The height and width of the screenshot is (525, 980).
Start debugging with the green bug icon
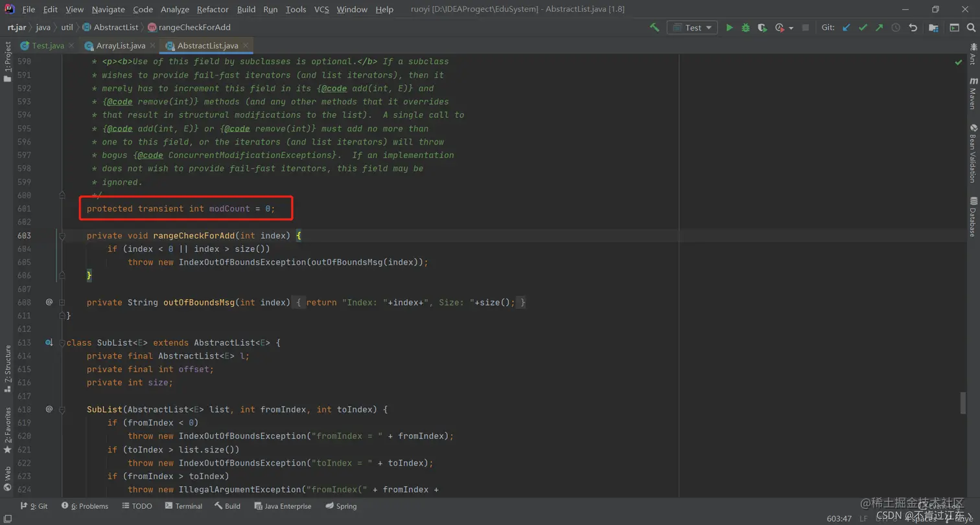pos(746,28)
